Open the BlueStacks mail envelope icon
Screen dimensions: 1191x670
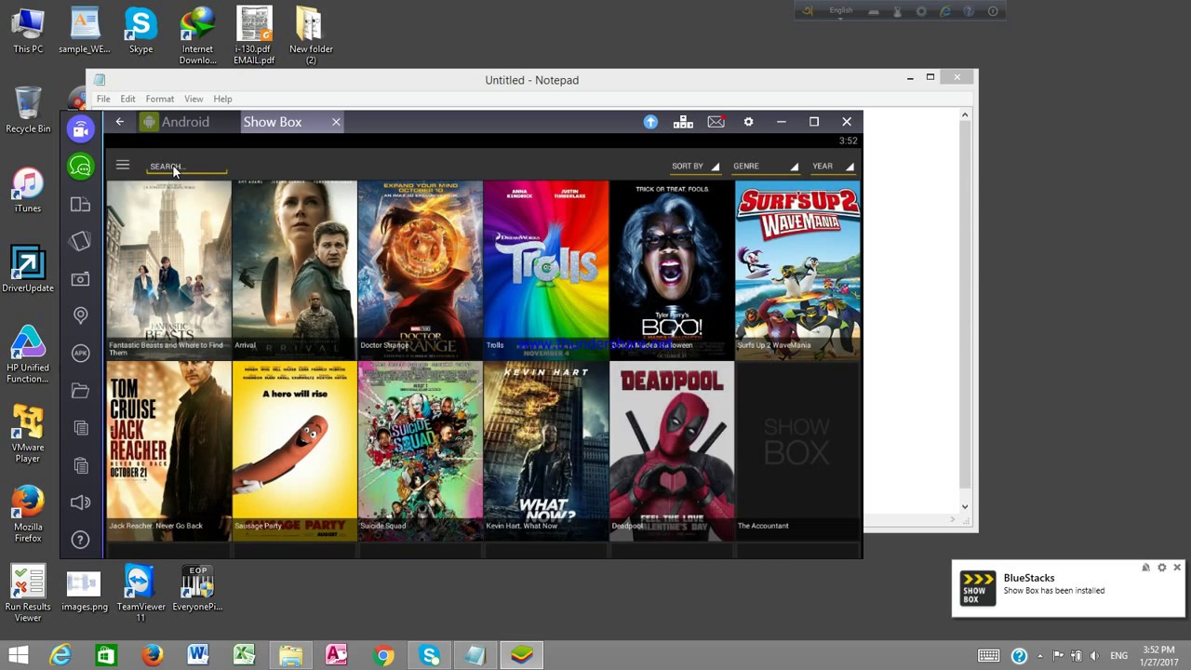click(716, 122)
